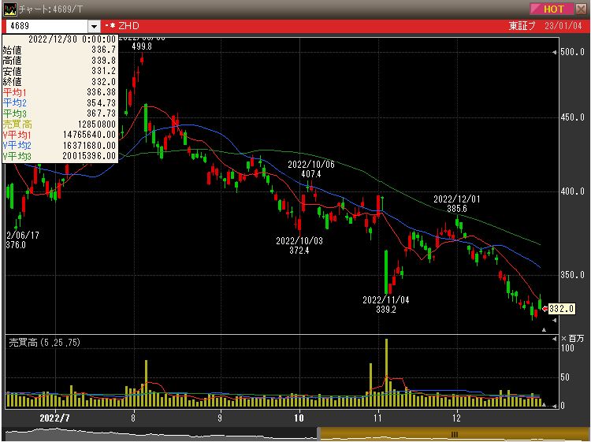
Task: Click the small marker icon before ZHD
Action: [110, 27]
